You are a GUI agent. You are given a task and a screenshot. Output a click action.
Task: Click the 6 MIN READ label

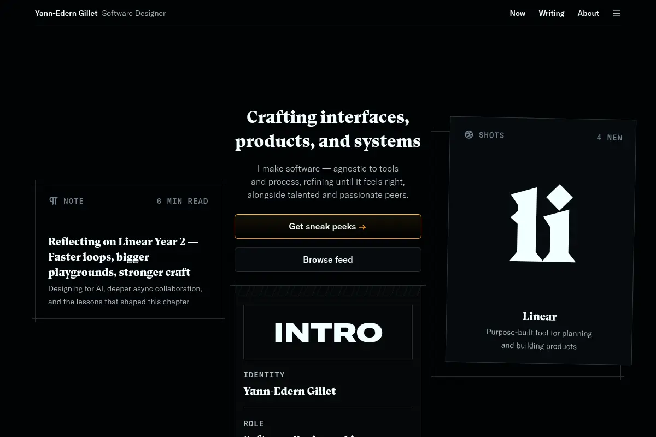[x=183, y=201]
